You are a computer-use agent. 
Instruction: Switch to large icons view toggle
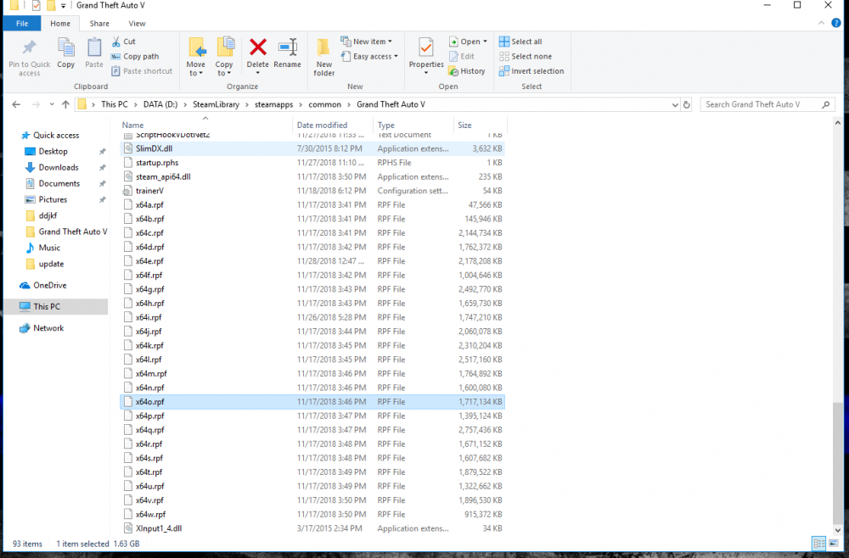point(834,544)
